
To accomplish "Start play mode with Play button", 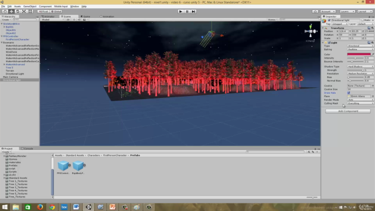I will 180,12.
